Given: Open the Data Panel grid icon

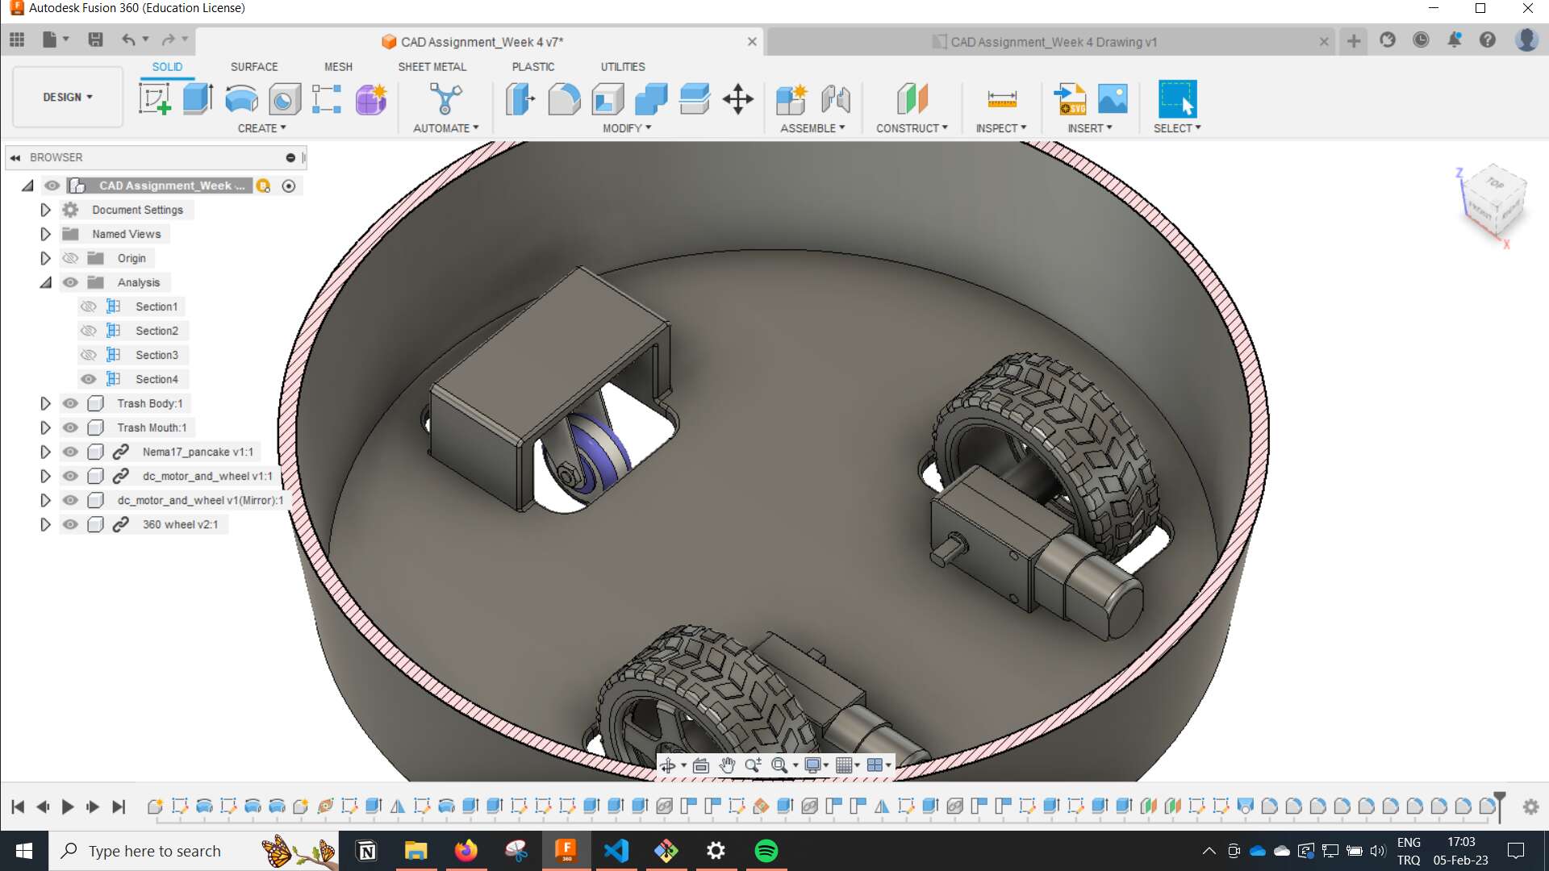Looking at the screenshot, I should (17, 39).
